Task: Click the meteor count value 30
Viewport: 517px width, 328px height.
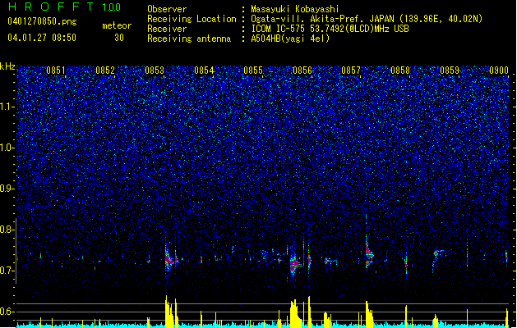Action: (x=119, y=38)
